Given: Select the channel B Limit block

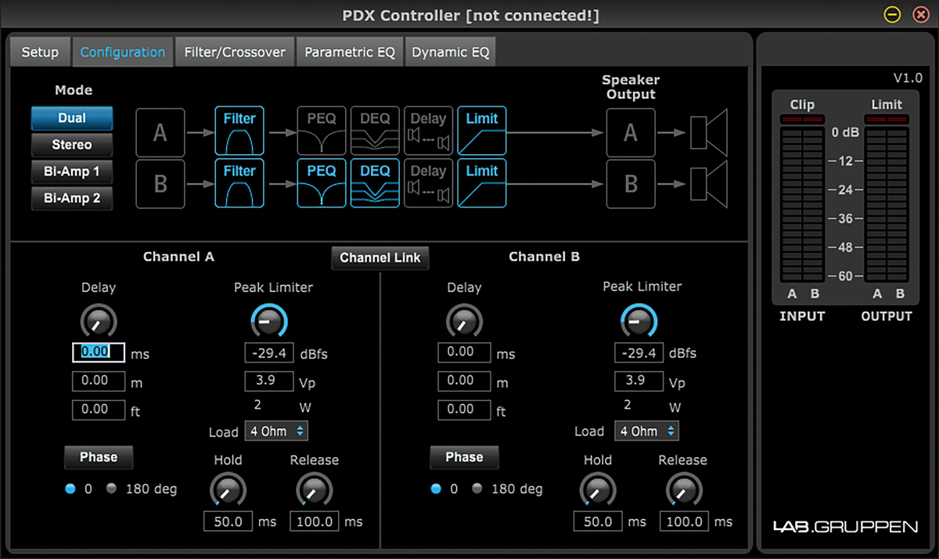Looking at the screenshot, I should tap(482, 183).
